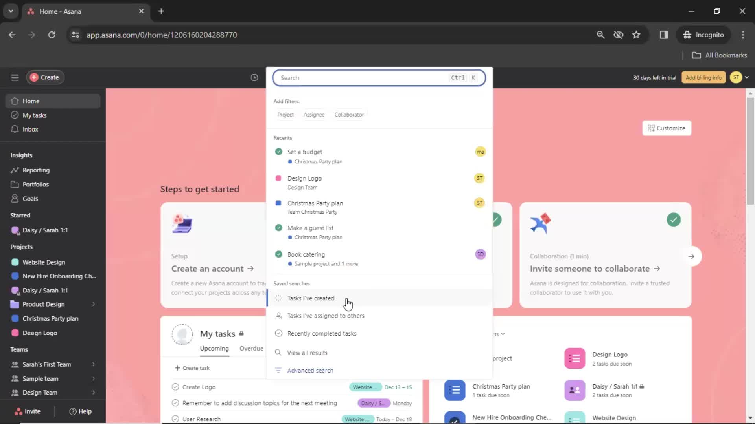The width and height of the screenshot is (755, 424).
Task: Open Portfolios in the sidebar
Action: point(53,184)
